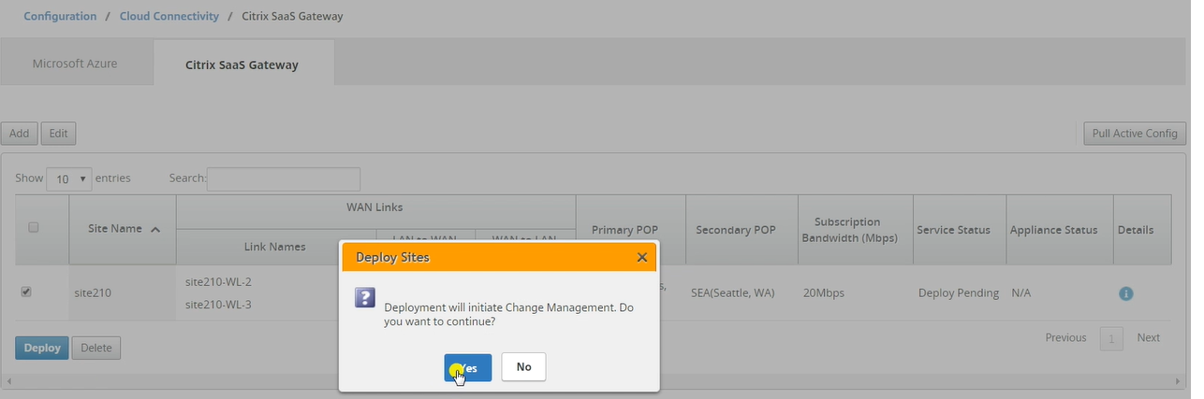This screenshot has height=399, width=1204.
Task: Click the horizontal scrollbar
Action: click(595, 381)
